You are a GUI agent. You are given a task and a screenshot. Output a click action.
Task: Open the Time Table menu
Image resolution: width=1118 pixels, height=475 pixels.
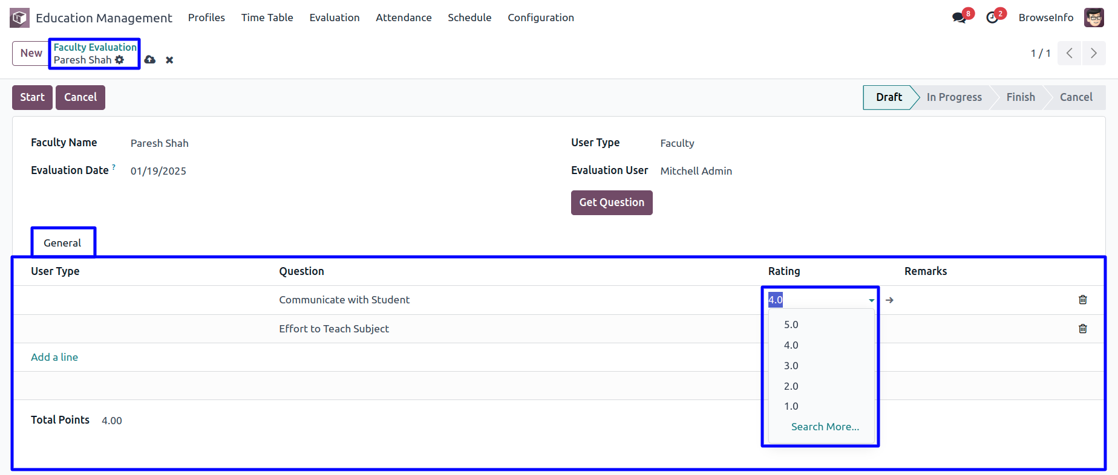pos(267,18)
